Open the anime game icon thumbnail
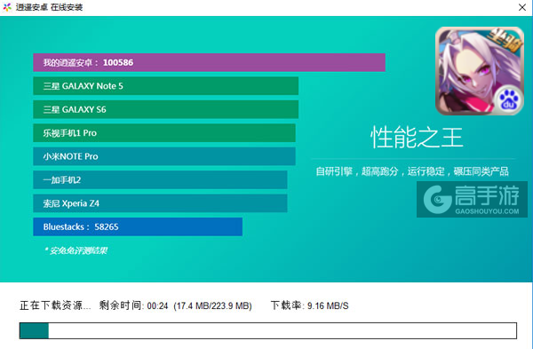The width and height of the screenshot is (533, 349). click(480, 71)
